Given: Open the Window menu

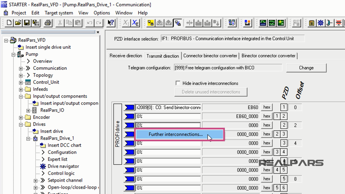Looking at the screenshot, I should (124, 13).
